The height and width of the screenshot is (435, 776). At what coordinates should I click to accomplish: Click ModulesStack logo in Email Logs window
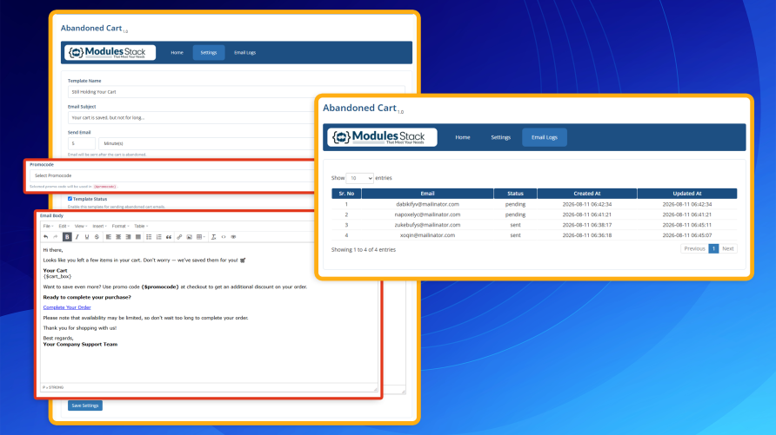[x=382, y=137]
